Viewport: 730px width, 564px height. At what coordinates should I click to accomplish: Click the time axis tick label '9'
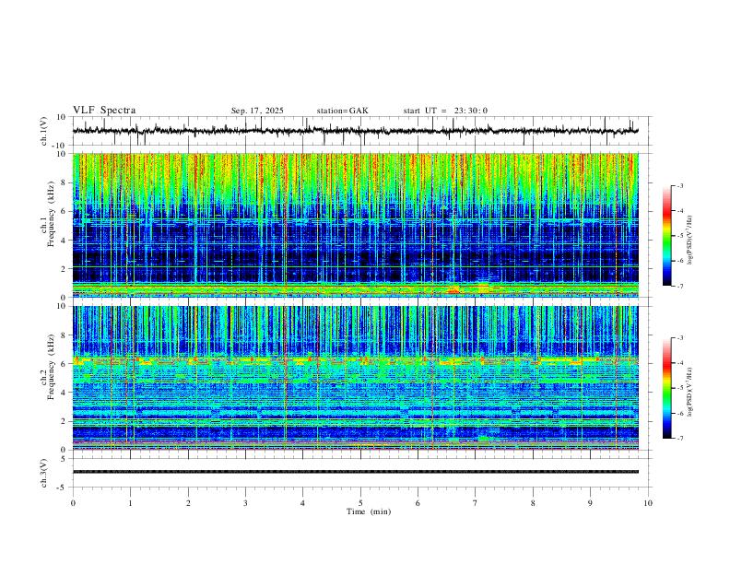click(590, 503)
